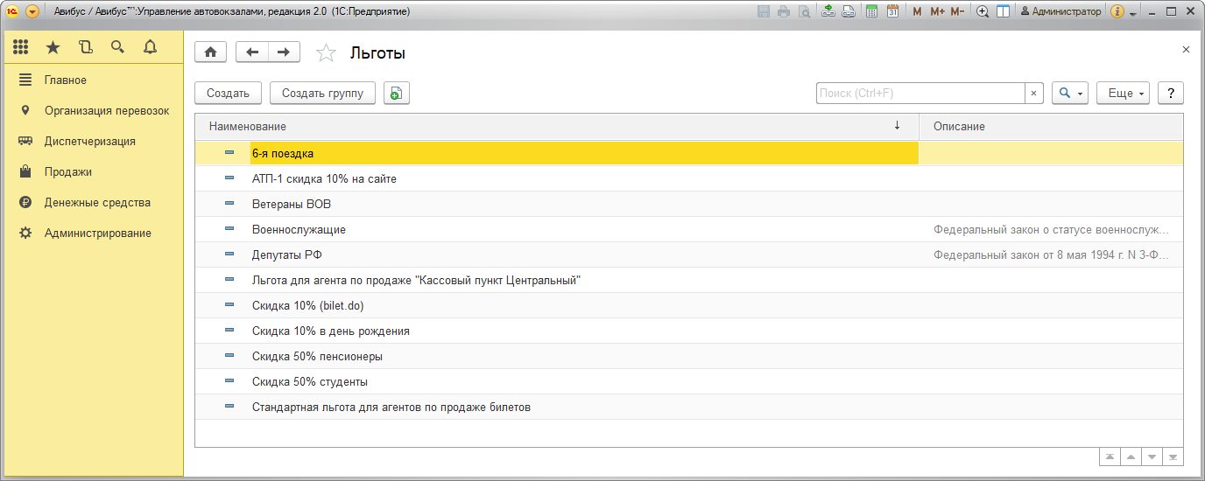Click the Создать button
Image resolution: width=1205 pixels, height=481 pixels.
(228, 94)
